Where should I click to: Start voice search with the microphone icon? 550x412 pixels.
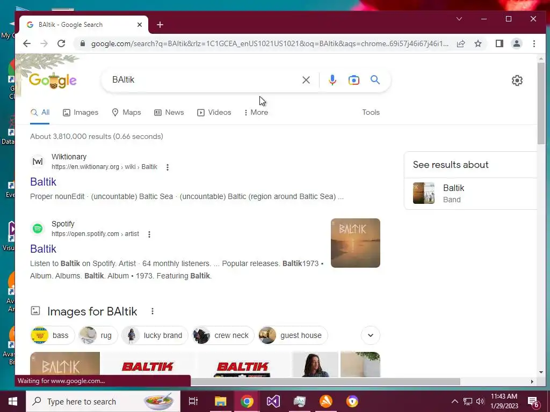point(332,80)
